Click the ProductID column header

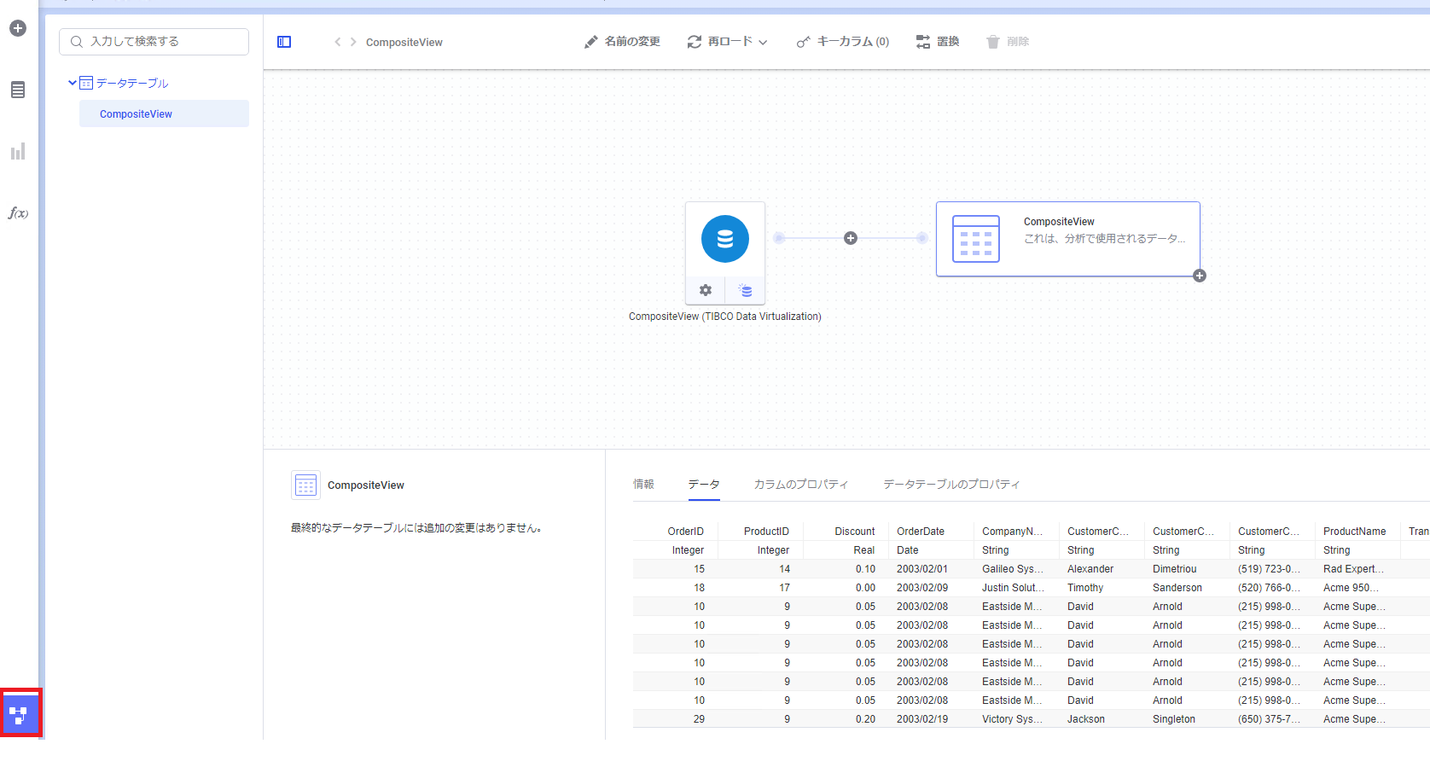[766, 531]
